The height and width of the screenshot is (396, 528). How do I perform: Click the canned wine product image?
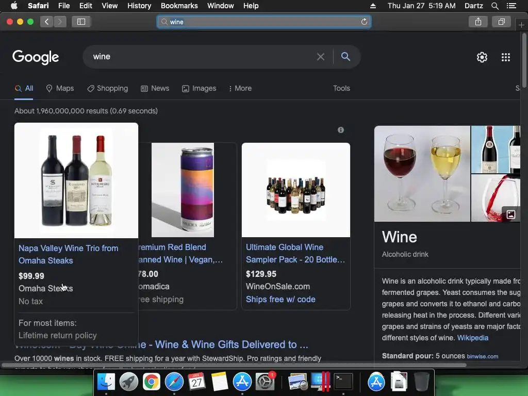pos(183,190)
